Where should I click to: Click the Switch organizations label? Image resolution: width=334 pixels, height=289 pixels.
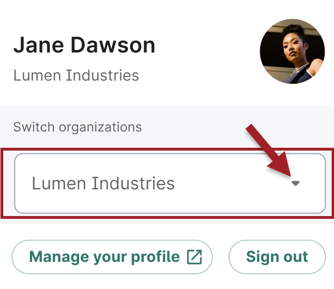[x=77, y=127]
